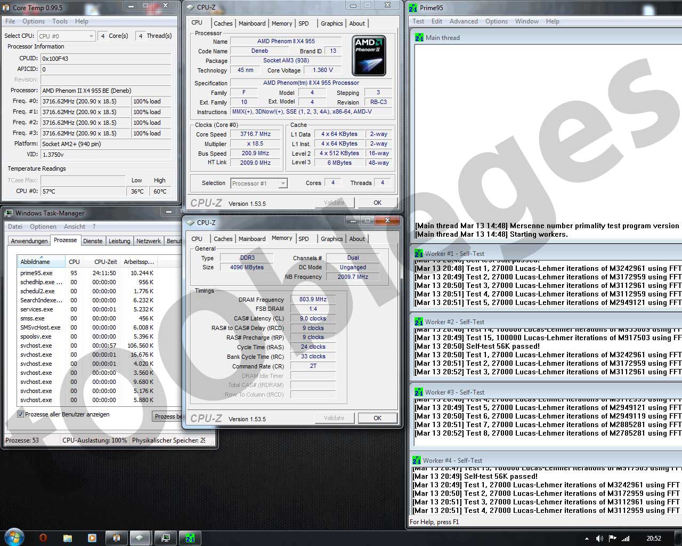Open Task Manager Datei menu
Screen dimensions: 682x546
pyautogui.click(x=15, y=226)
